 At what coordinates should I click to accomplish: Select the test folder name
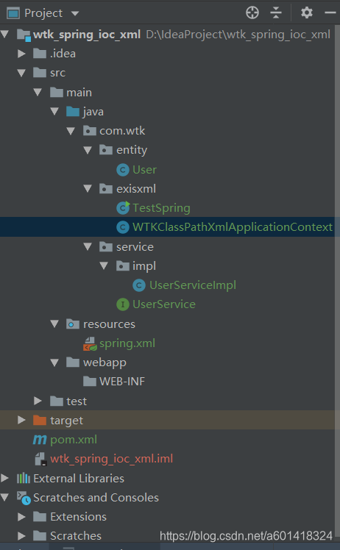coord(77,401)
